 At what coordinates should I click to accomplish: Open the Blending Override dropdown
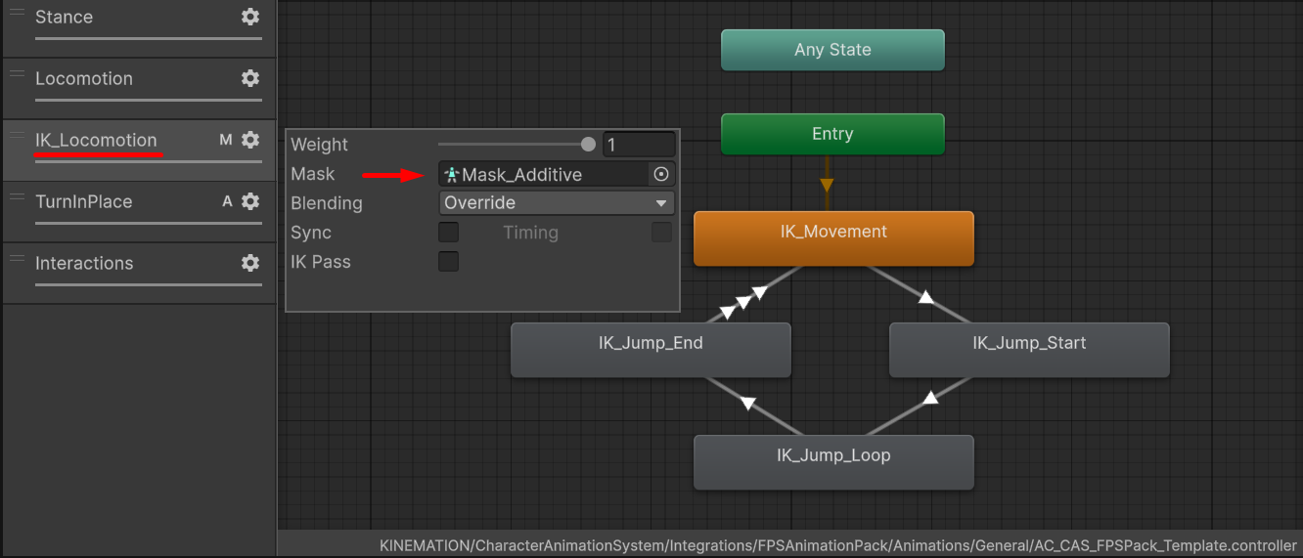coord(557,203)
